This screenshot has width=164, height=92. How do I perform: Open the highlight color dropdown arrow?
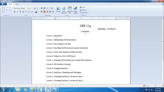(34, 12)
